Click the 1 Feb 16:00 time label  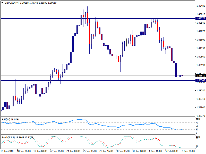[x=155, y=151]
